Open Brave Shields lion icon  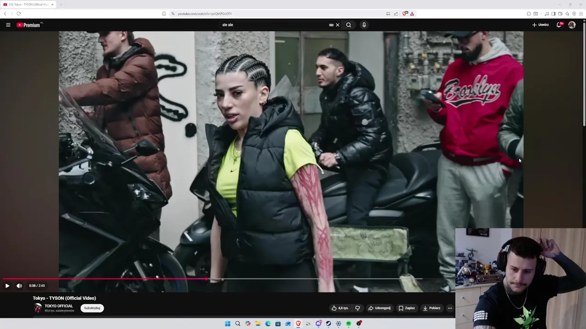coord(405,14)
